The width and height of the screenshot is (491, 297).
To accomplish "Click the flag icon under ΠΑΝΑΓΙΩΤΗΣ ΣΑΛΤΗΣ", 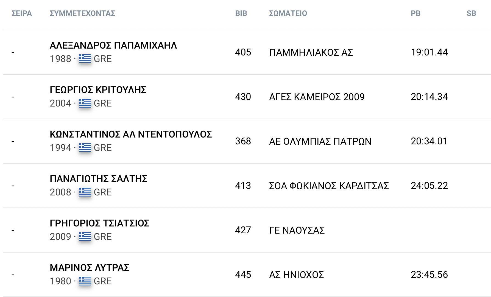I will [x=85, y=192].
